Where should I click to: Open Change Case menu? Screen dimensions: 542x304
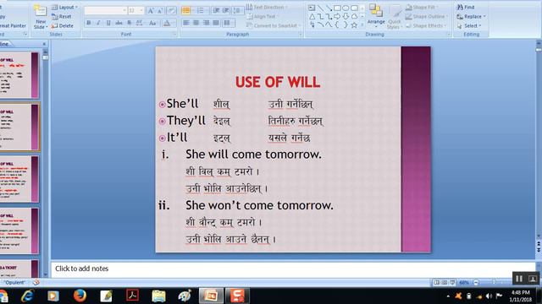tap(152, 23)
